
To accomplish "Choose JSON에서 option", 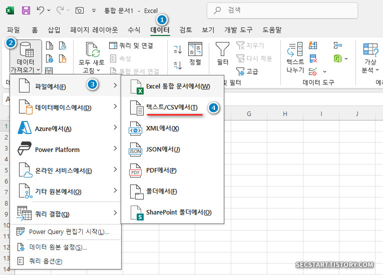I will [172, 149].
